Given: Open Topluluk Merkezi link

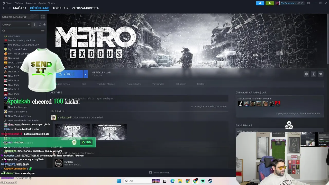Looking at the screenshot, I should (x=106, y=84).
